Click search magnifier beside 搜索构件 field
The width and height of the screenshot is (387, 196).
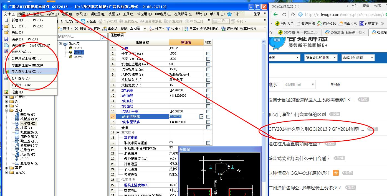104,37
